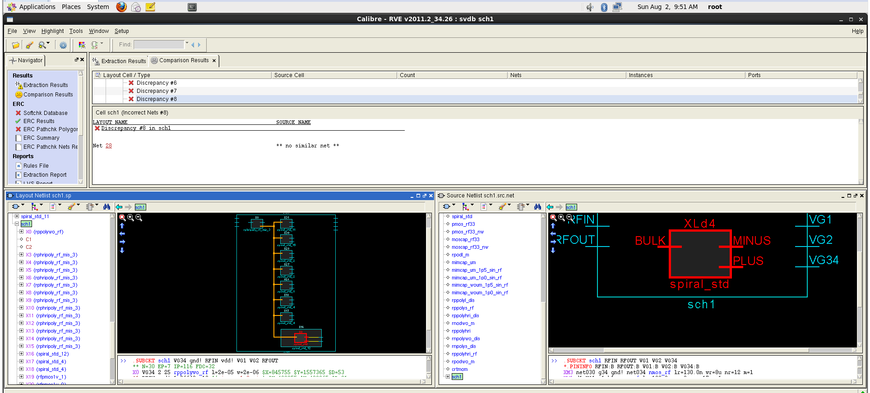Click inside the Find text input field
870x393 pixels.
tap(159, 45)
